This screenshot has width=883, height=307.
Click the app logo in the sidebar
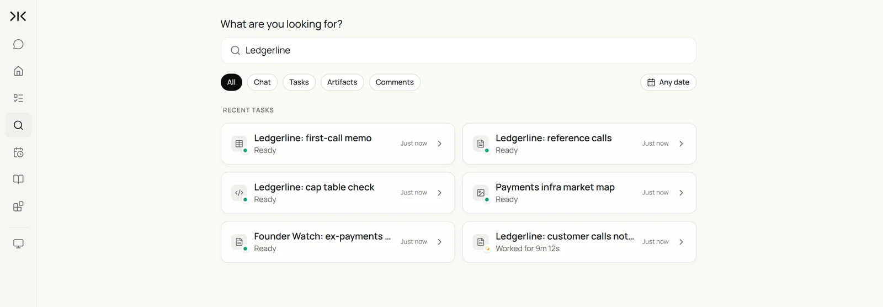click(18, 17)
